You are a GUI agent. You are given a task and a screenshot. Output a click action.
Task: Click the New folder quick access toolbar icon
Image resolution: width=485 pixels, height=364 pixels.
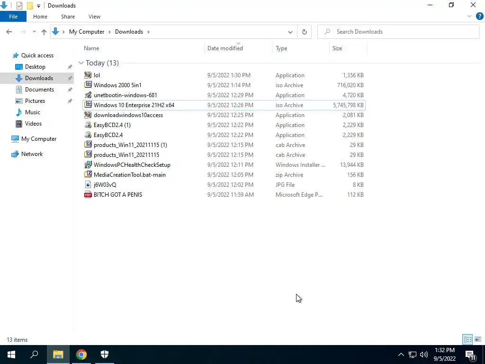[x=30, y=6]
